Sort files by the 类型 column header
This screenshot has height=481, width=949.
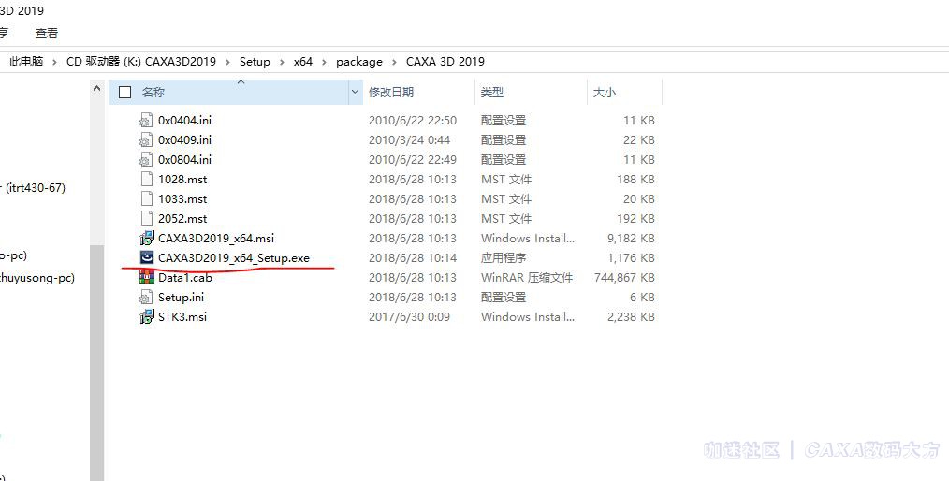492,92
